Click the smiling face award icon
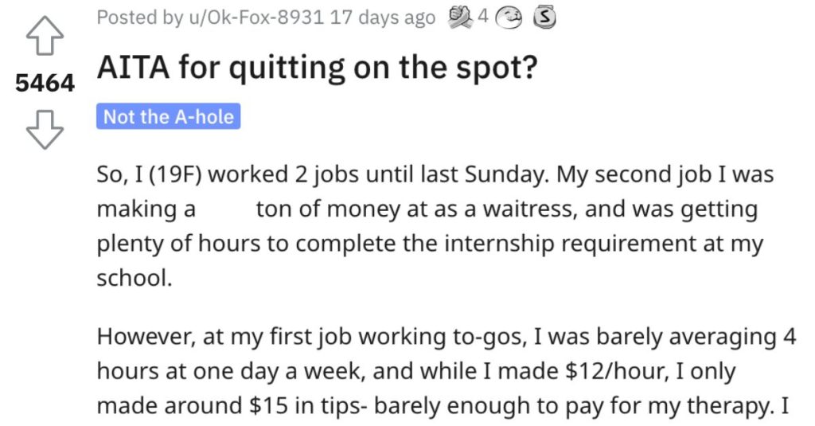 point(509,19)
